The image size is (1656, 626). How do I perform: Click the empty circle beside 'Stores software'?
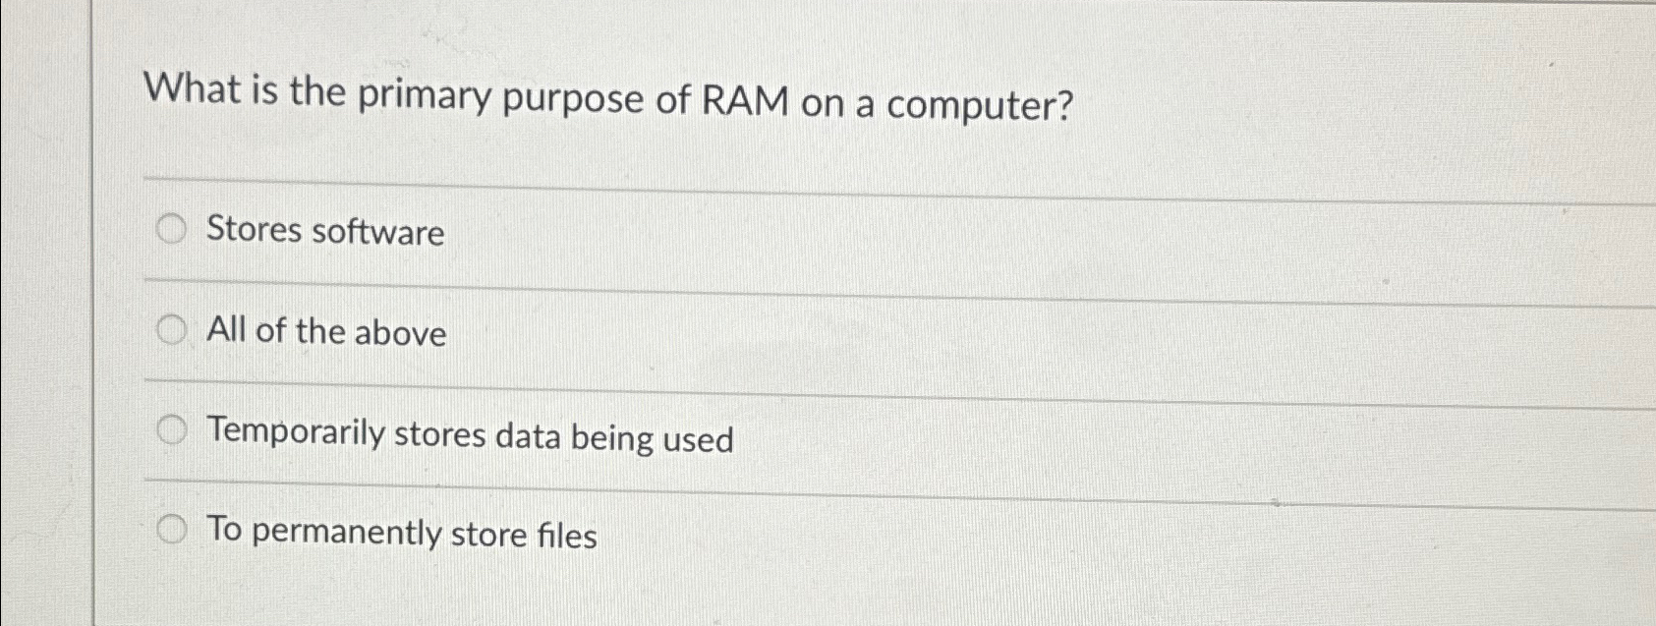coord(172,230)
